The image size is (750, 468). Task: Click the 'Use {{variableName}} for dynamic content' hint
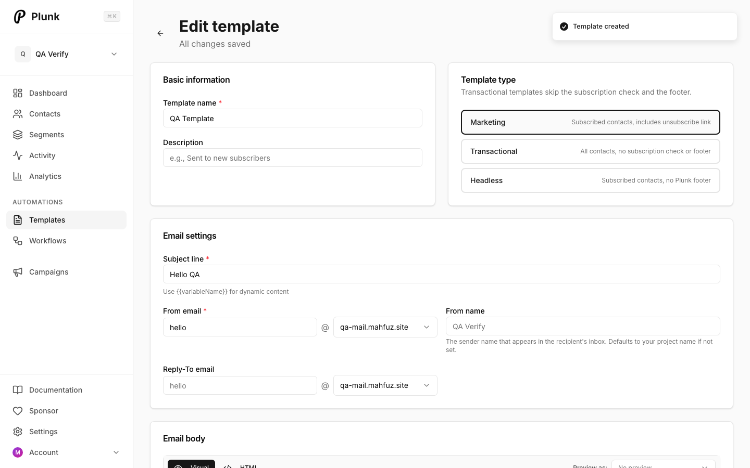tap(226, 292)
